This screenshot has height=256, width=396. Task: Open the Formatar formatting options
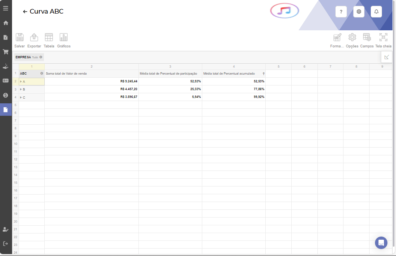click(337, 38)
